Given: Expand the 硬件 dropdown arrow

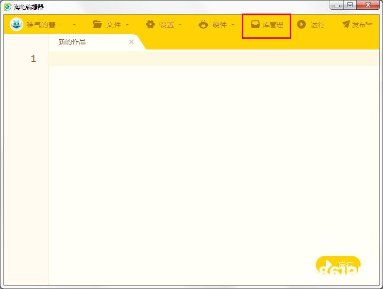Looking at the screenshot, I should (233, 24).
